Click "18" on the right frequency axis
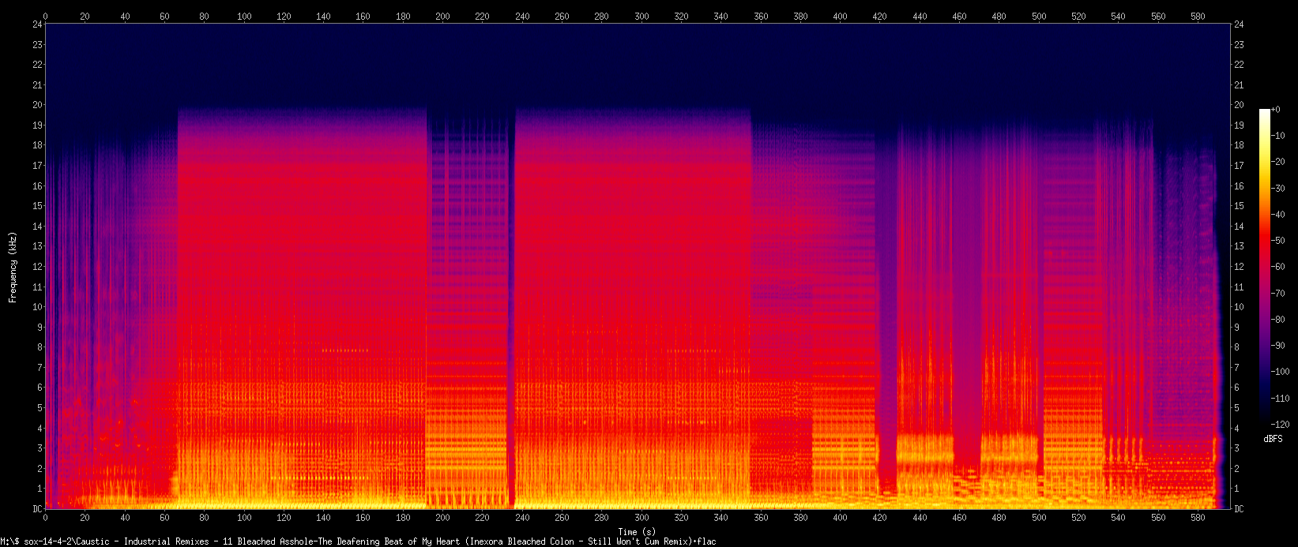1298x547 pixels. click(x=1239, y=145)
